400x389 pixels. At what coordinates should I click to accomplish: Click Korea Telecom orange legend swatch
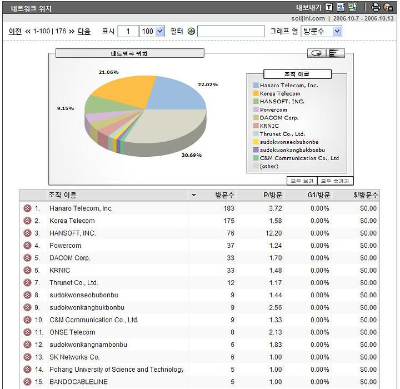click(x=256, y=93)
